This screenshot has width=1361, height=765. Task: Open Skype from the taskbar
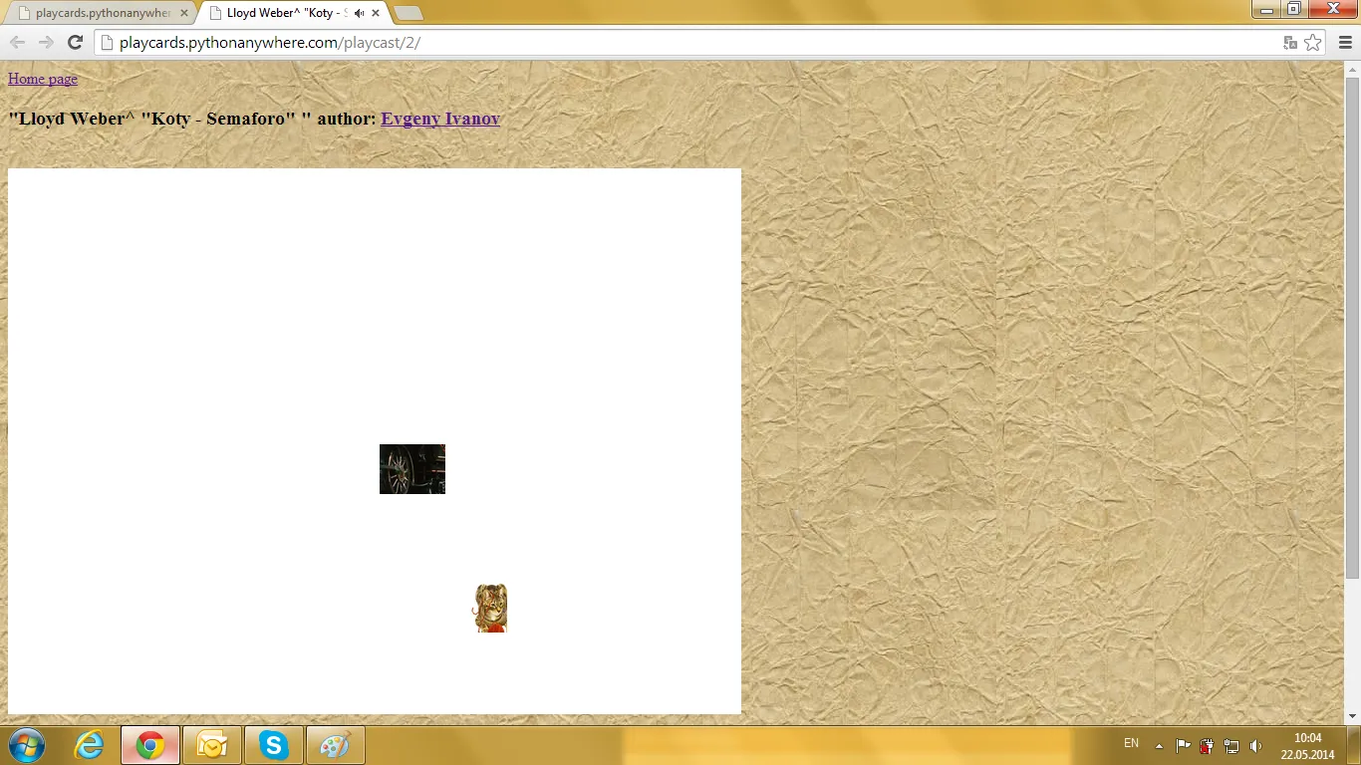(x=273, y=745)
